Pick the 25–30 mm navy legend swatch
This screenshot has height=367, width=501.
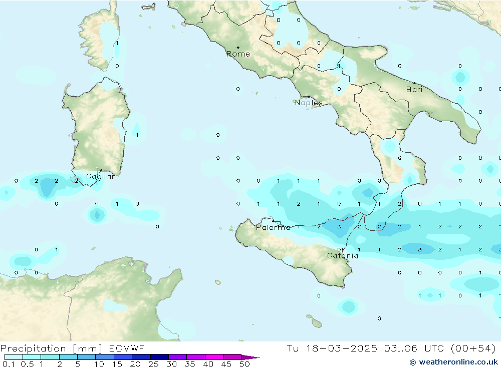point(159,357)
